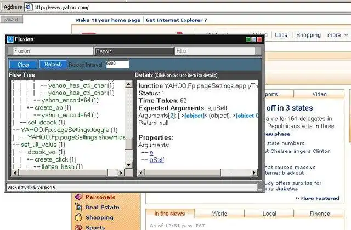Open the 'oSelf' argument link
Viewport: 351px width, 230px height.
[157, 160]
